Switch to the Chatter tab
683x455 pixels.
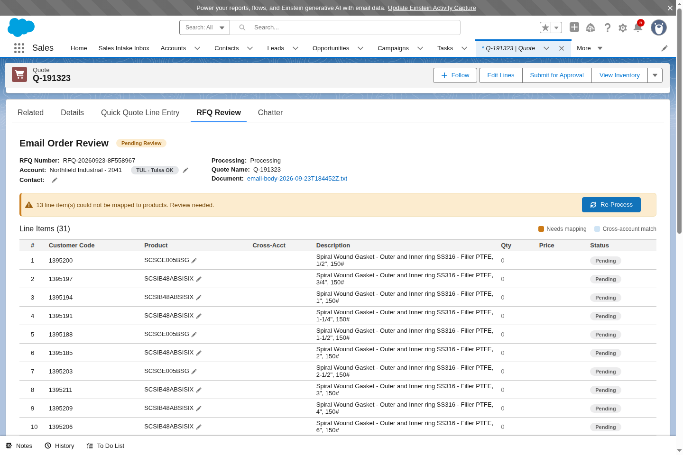pyautogui.click(x=270, y=113)
